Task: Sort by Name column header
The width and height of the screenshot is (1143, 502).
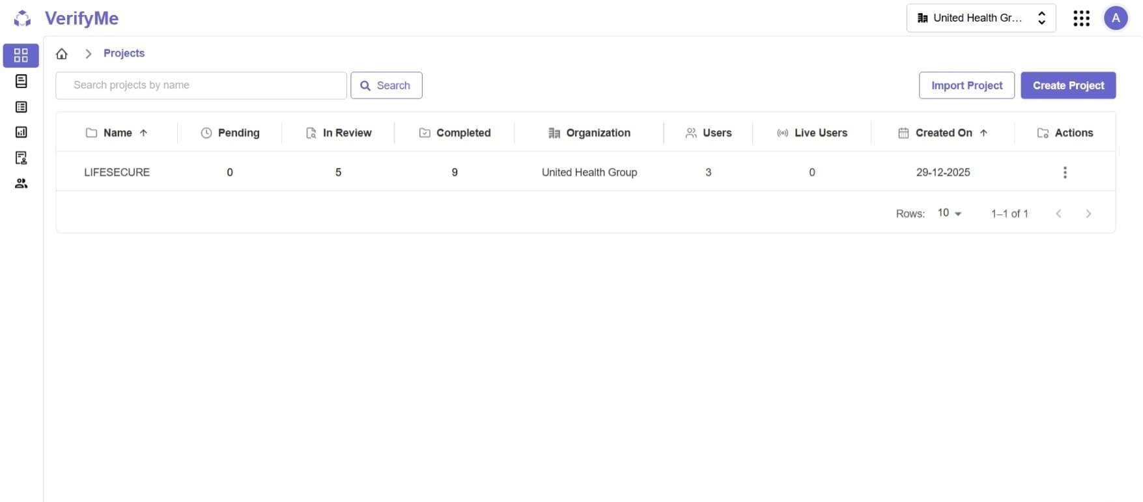Action: tap(117, 133)
